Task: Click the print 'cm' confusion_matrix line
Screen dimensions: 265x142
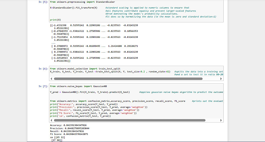Action: pyautogui.click(x=81, y=116)
